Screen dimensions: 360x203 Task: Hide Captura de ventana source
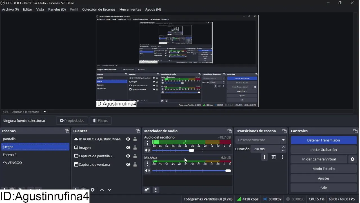pos(128,164)
